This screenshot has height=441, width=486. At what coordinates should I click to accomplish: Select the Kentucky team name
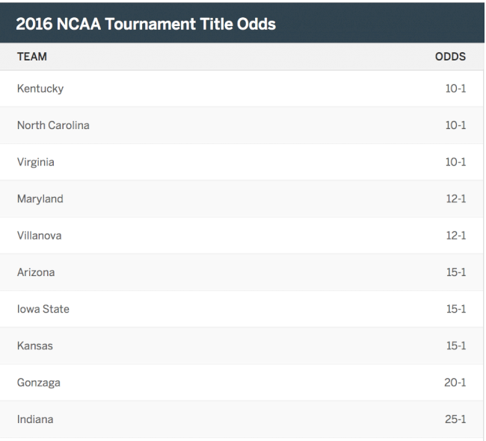(40, 89)
